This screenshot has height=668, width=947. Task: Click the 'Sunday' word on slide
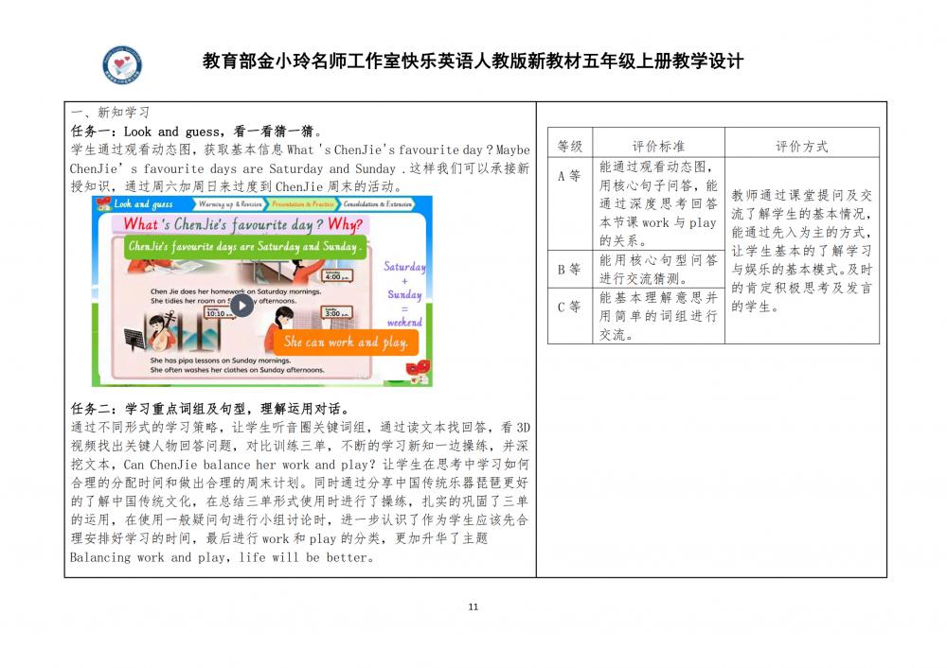pyautogui.click(x=404, y=294)
